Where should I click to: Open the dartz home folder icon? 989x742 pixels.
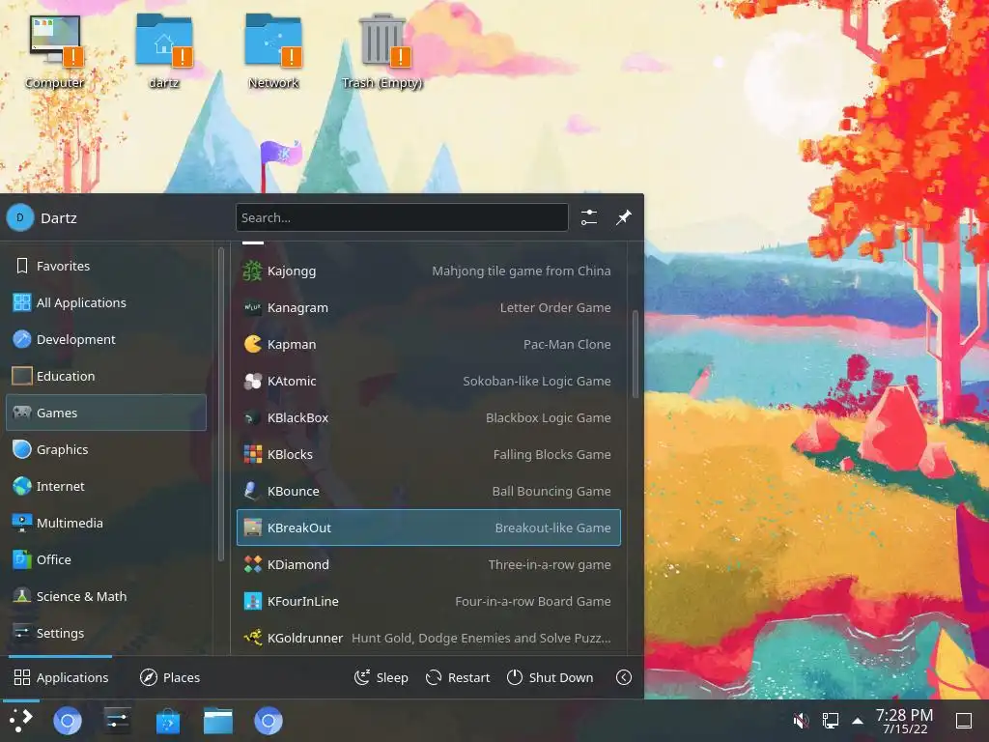(x=164, y=50)
